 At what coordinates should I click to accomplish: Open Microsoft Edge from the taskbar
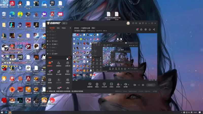[x=6, y=112]
